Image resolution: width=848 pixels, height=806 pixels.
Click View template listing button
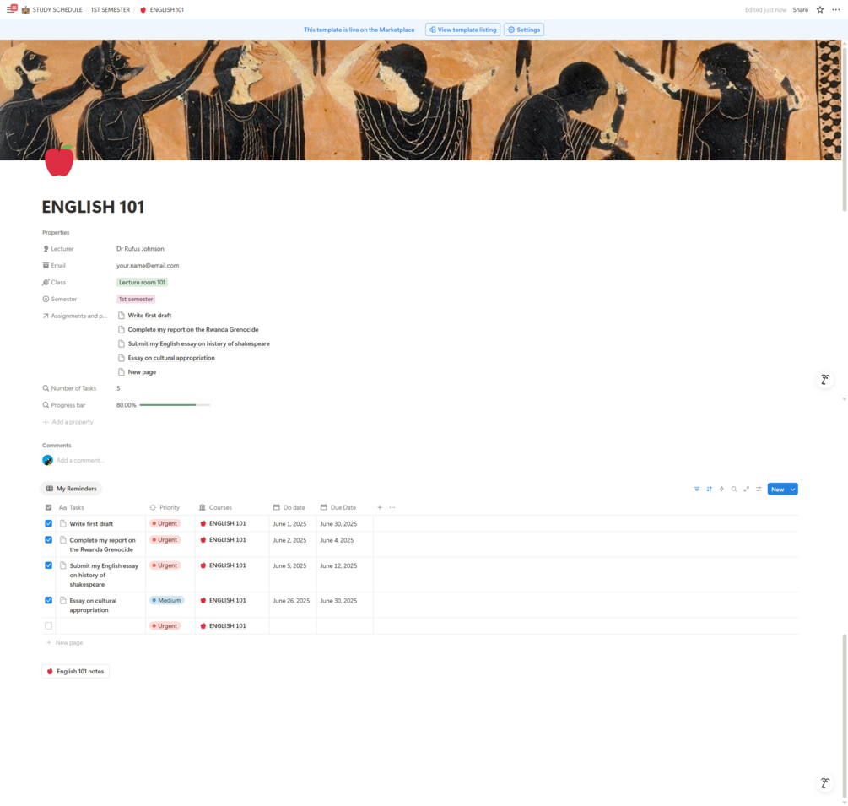(462, 30)
